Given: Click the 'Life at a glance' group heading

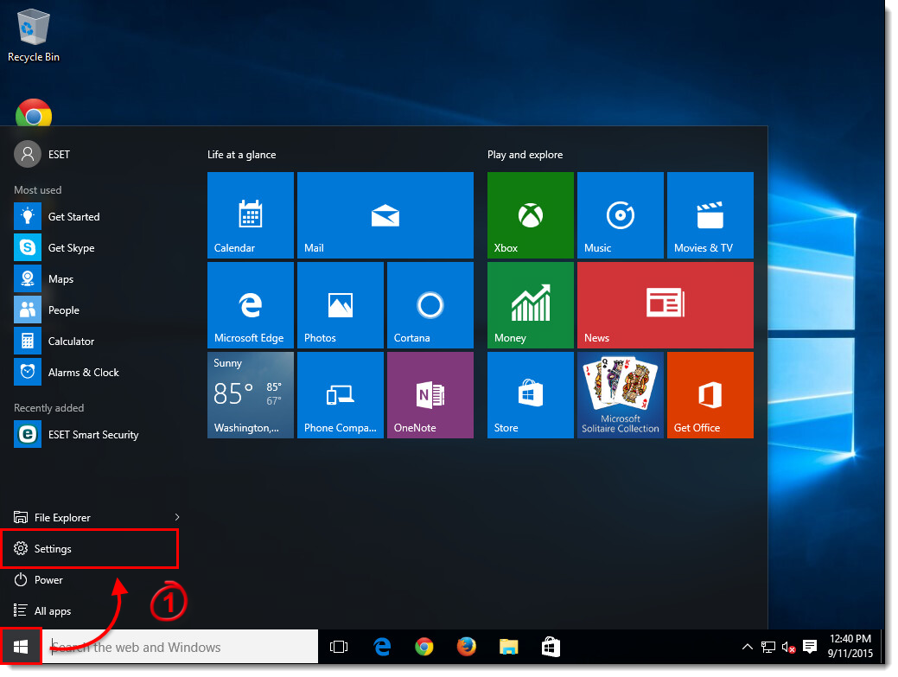Looking at the screenshot, I should click(x=242, y=155).
